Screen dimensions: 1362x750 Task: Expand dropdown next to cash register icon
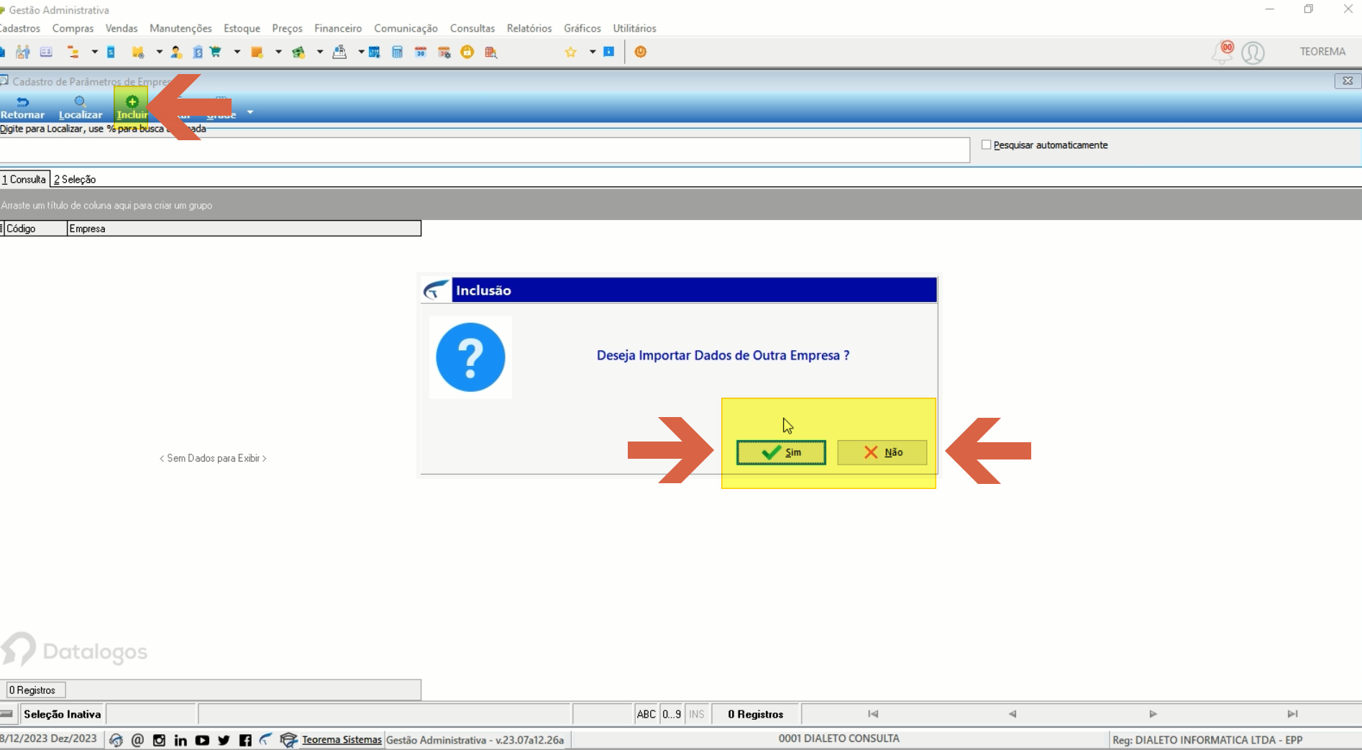[x=361, y=52]
